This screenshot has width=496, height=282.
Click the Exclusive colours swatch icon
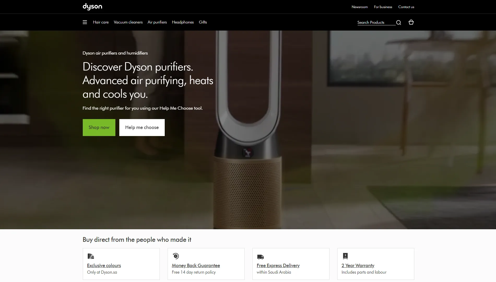pos(91,256)
